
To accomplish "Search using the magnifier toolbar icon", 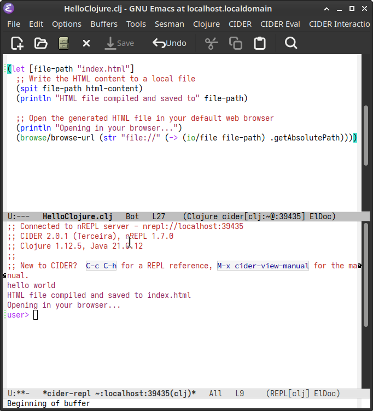I will point(291,43).
